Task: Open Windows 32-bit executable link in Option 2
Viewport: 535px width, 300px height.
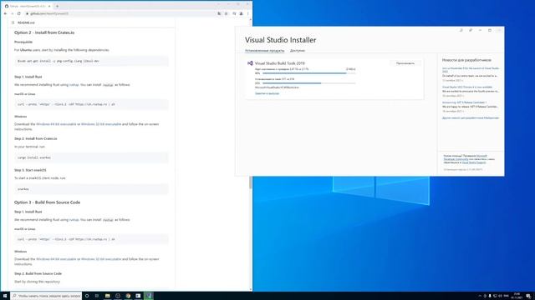Action: tap(101, 124)
